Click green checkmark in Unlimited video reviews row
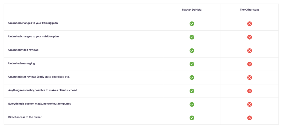 coord(192,50)
